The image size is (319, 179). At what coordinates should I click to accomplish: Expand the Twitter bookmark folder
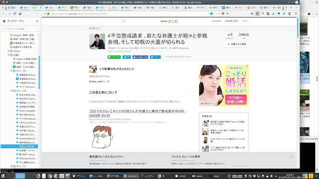pyautogui.click(x=8, y=51)
